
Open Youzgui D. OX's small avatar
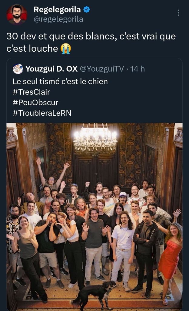point(18,69)
